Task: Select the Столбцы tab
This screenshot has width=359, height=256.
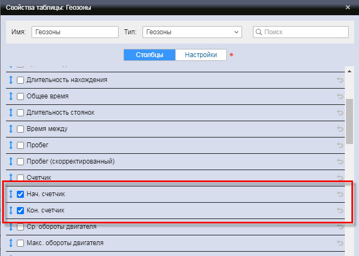Action: pyautogui.click(x=150, y=55)
